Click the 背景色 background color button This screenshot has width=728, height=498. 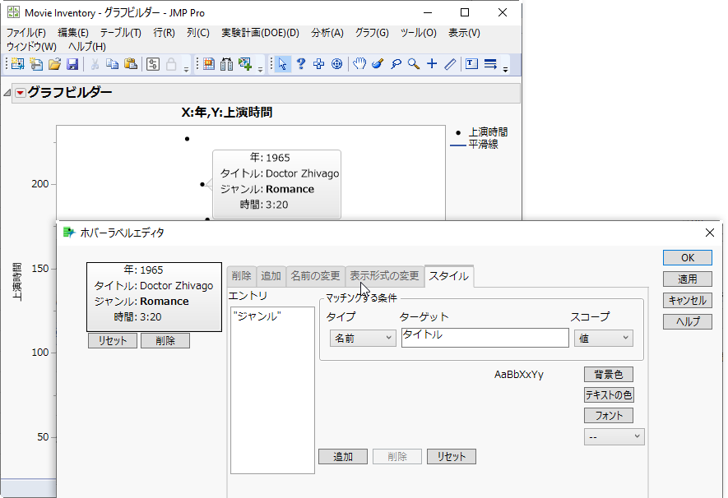[608, 375]
